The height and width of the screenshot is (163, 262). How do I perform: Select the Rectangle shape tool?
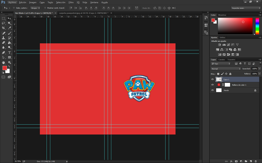coord(10,57)
